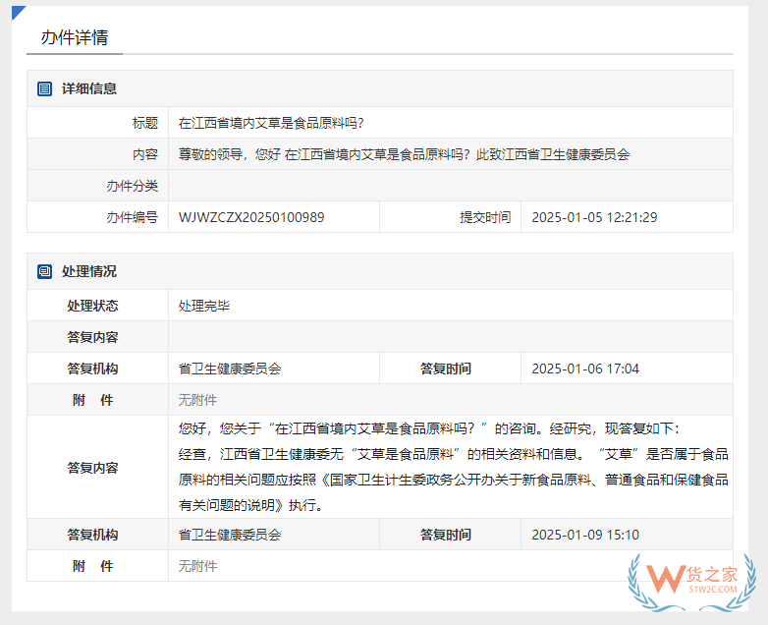The height and width of the screenshot is (625, 768).
Task: Click the 办件编号 label cell
Action: (132, 217)
